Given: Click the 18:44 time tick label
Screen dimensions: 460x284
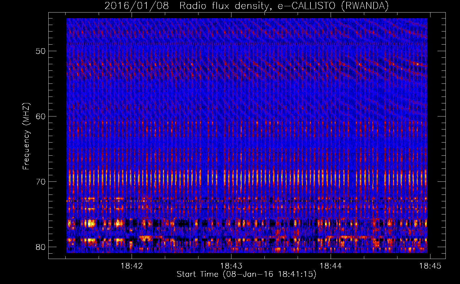Looking at the screenshot, I should pyautogui.click(x=331, y=266).
